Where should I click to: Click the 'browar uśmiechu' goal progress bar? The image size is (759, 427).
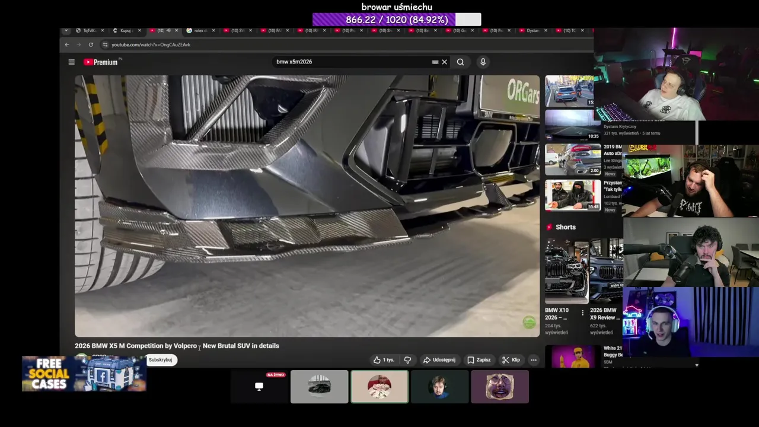tap(397, 20)
